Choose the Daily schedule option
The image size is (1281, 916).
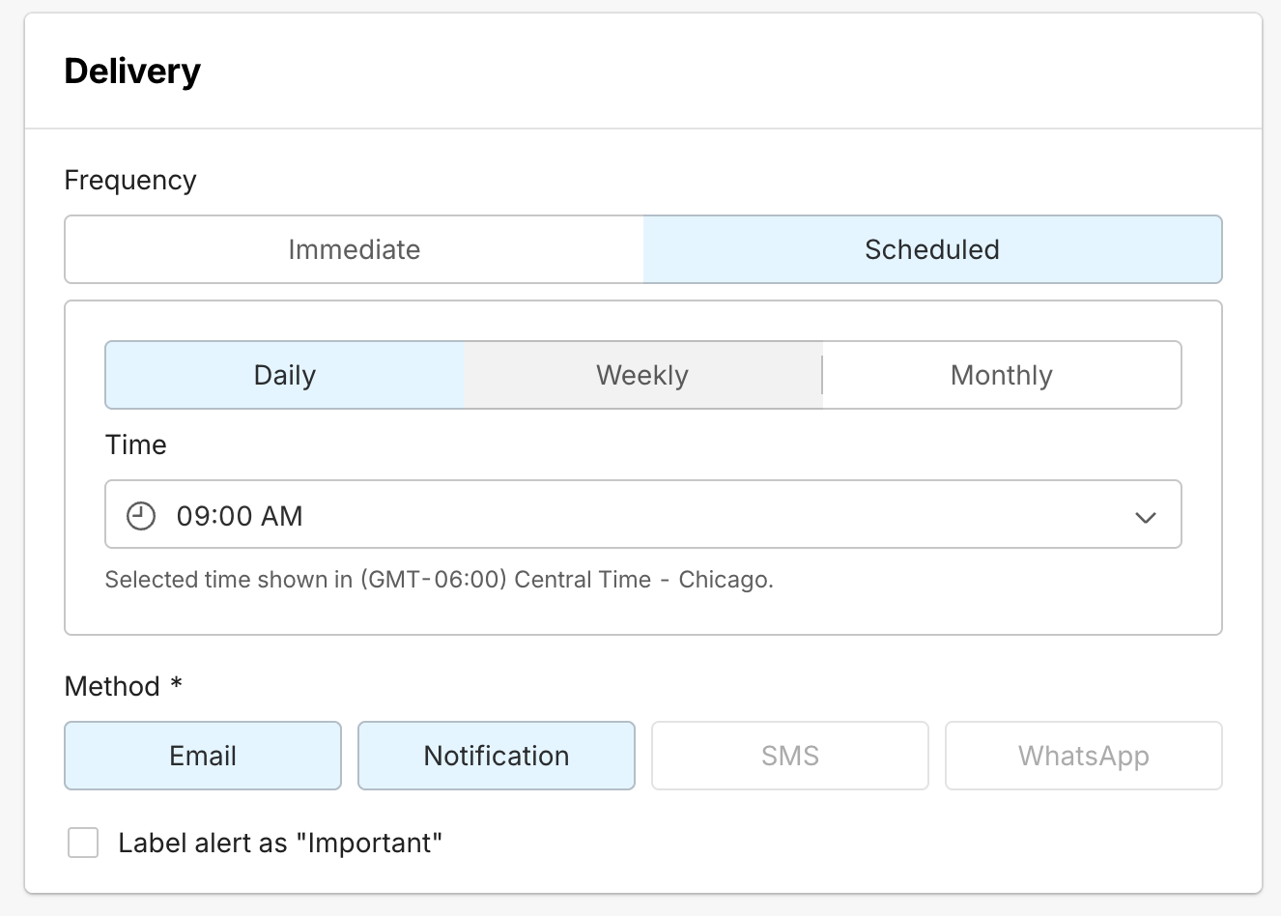click(285, 375)
